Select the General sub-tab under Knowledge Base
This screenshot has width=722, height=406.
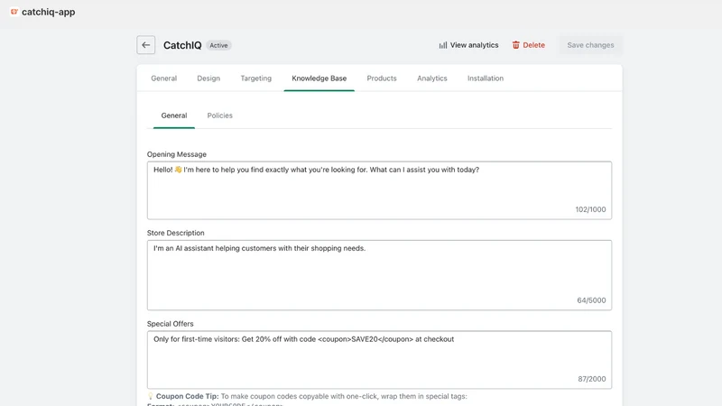click(174, 115)
